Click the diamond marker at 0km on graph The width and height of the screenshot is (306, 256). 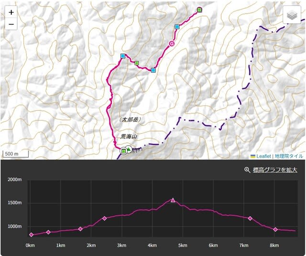(x=31, y=235)
